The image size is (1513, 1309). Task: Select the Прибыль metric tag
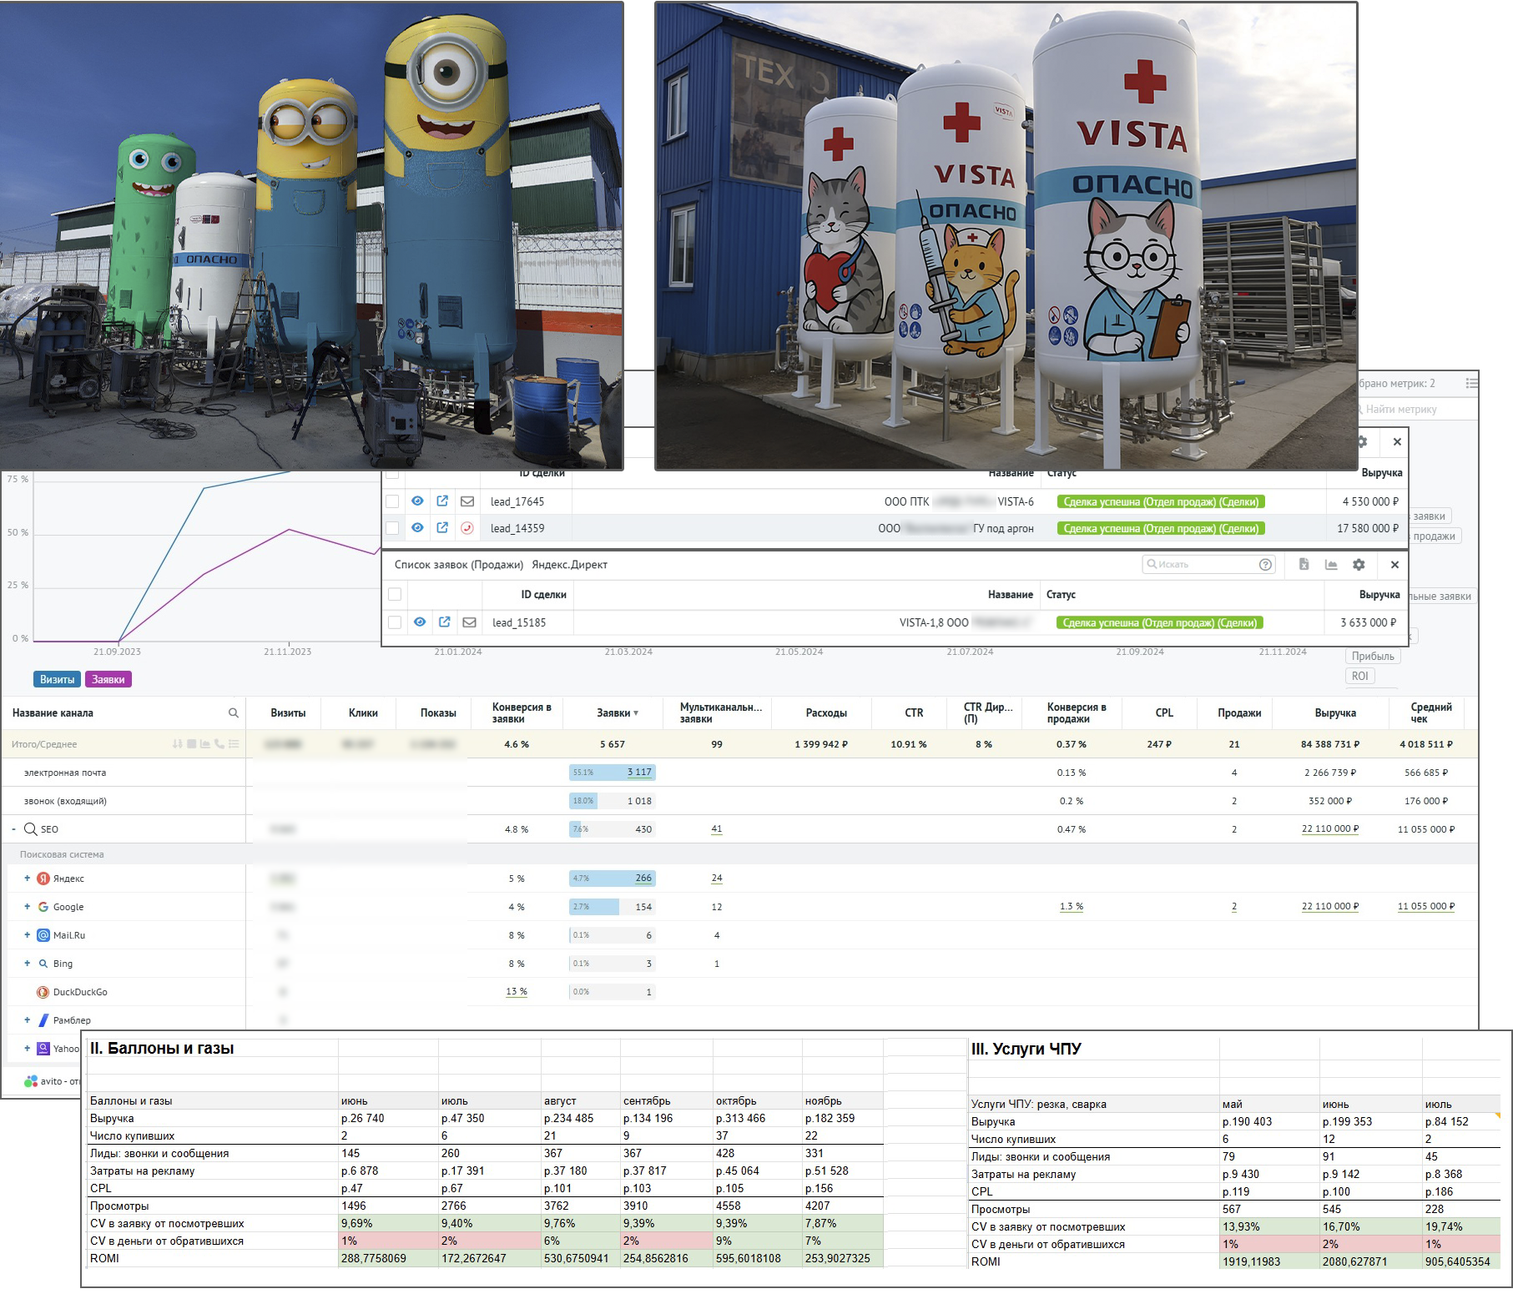pos(1372,657)
